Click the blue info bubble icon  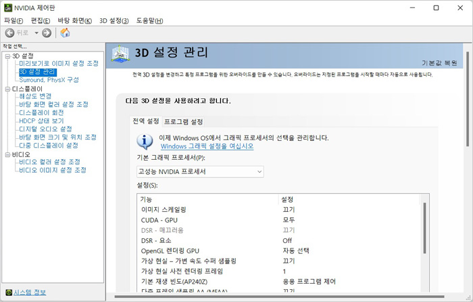(x=145, y=142)
